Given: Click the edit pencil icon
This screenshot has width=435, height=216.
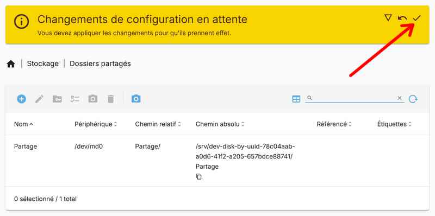Looking at the screenshot, I should (39, 99).
